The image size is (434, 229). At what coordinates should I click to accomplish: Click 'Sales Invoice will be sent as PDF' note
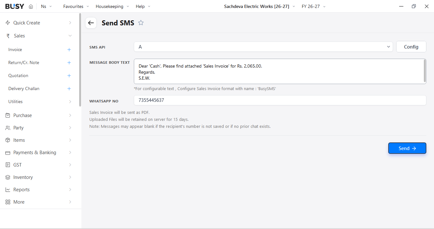tap(119, 113)
